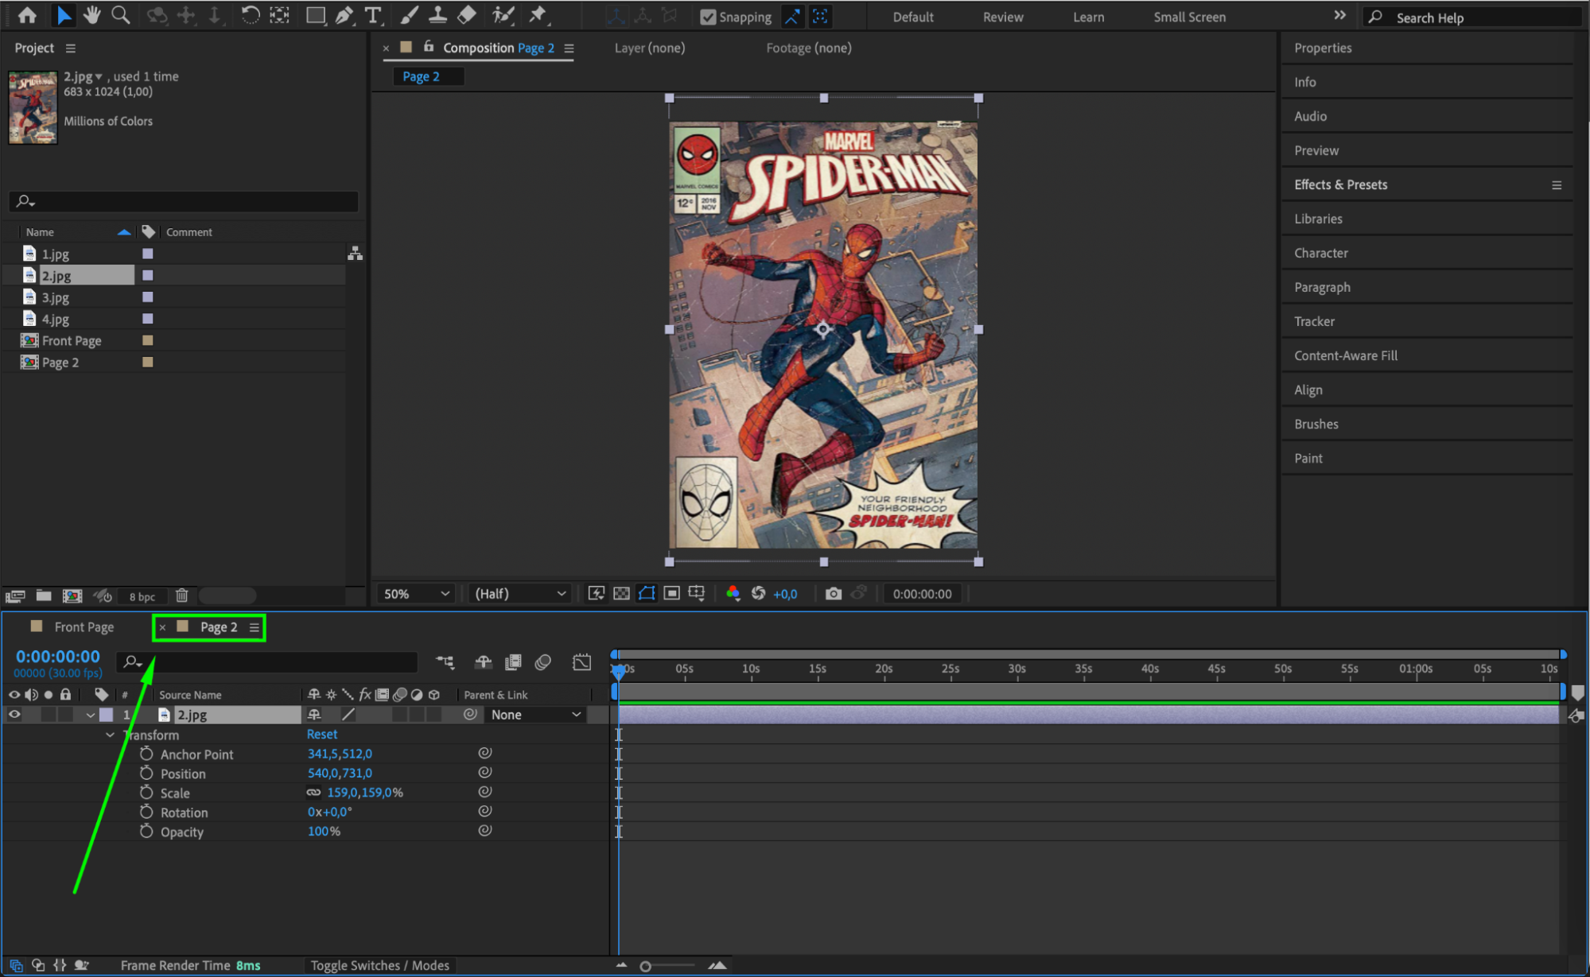Screen dimensions: 1590x977
Task: Click the 2.jpg layer label color swatch
Action: coord(106,715)
